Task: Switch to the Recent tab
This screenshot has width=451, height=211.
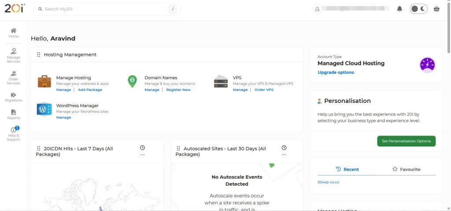Action: pyautogui.click(x=347, y=169)
